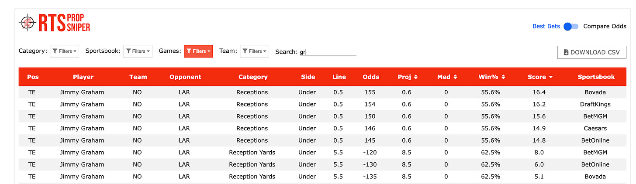Click the Sportsbook column header

point(596,77)
